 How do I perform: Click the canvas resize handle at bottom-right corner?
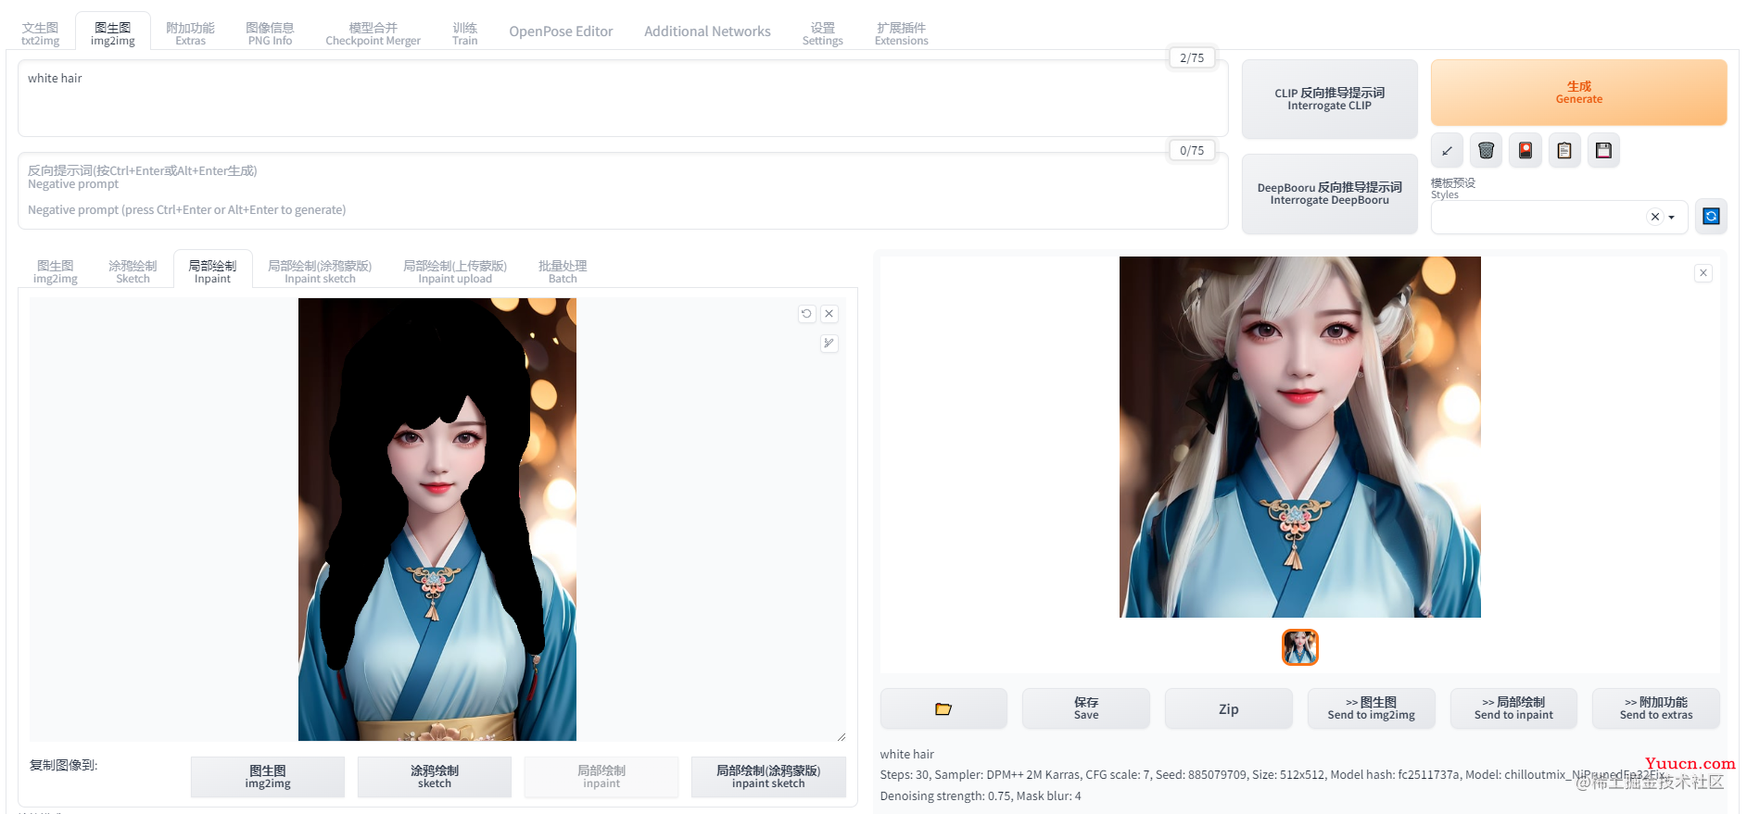pos(842,737)
